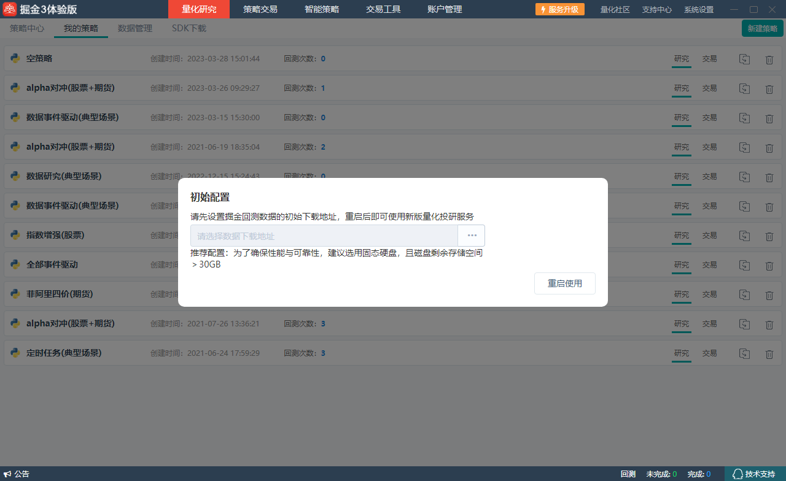Click trash icon for 定时任务(典型场景) row
786x481 pixels.
[769, 354]
